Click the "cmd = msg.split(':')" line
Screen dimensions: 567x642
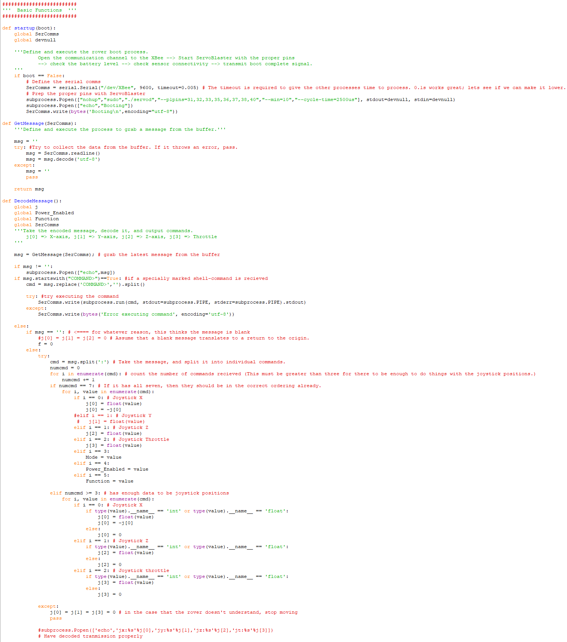(168, 362)
